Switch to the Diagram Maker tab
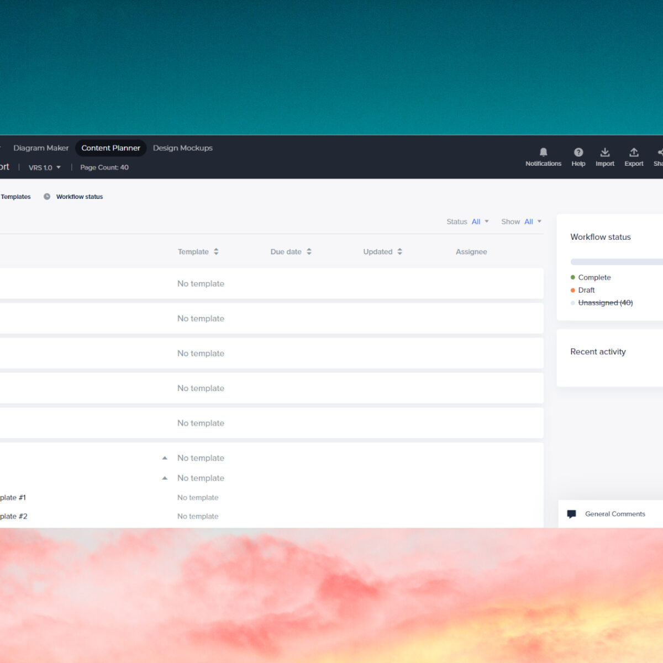 (x=41, y=148)
